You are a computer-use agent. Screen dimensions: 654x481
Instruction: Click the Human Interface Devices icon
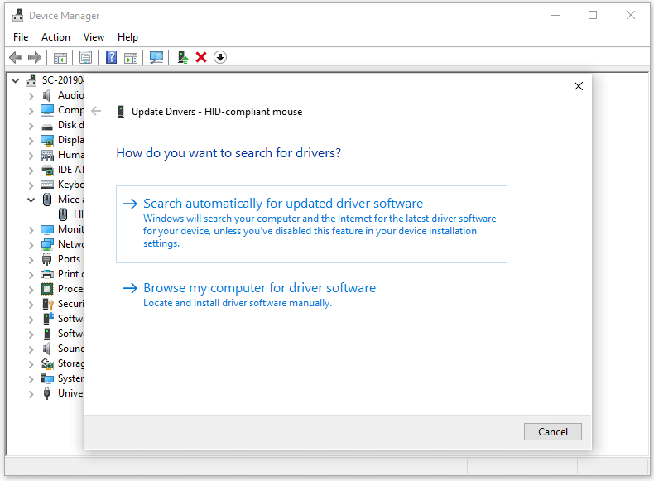[x=47, y=155]
